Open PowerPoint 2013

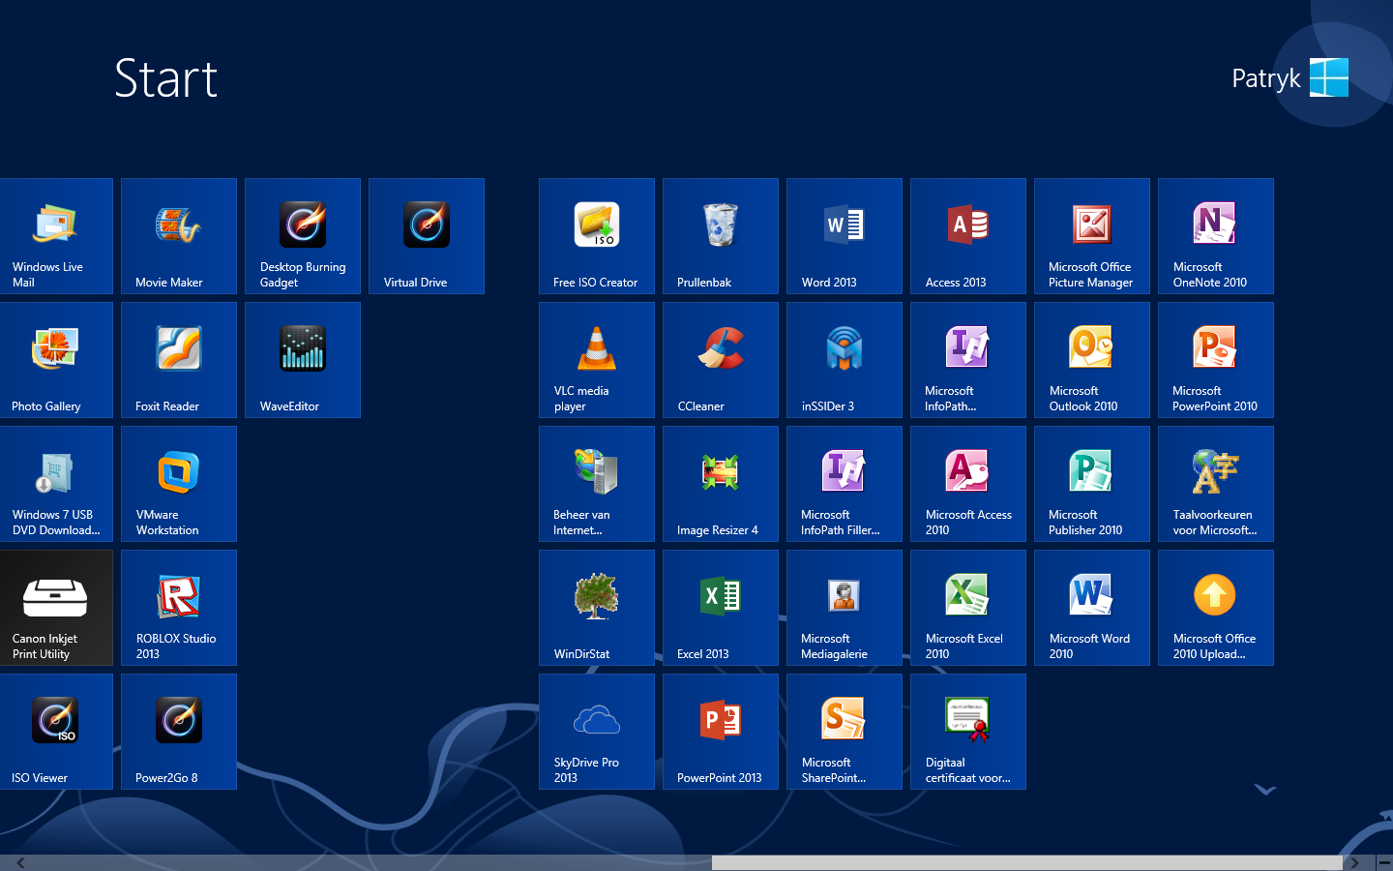point(721,732)
